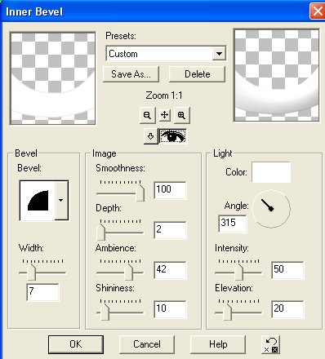Click the reset to default icon

(x=271, y=344)
